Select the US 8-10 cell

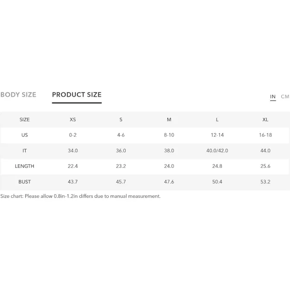tap(169, 135)
